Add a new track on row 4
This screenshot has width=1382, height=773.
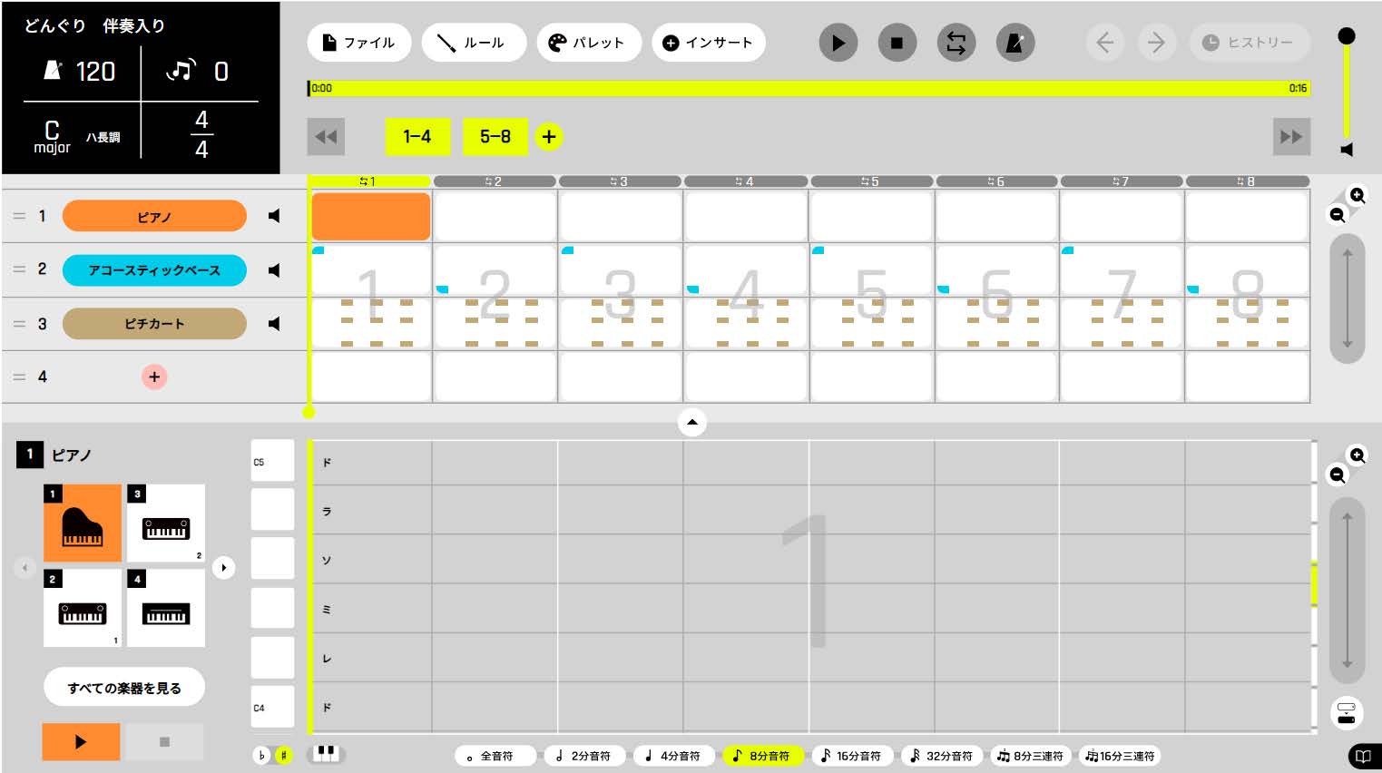(x=154, y=377)
